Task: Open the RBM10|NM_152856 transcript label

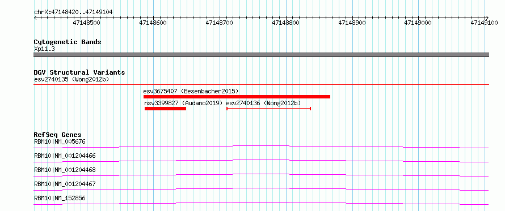Action: tap(60, 198)
